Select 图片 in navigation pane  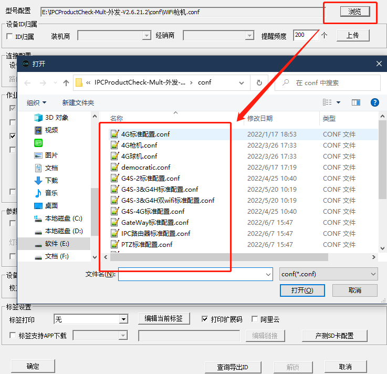(46, 155)
